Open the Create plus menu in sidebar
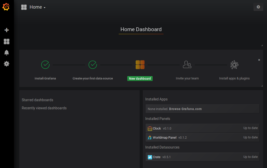Image resolution: width=267 pixels, height=168 pixels. click(x=7, y=30)
